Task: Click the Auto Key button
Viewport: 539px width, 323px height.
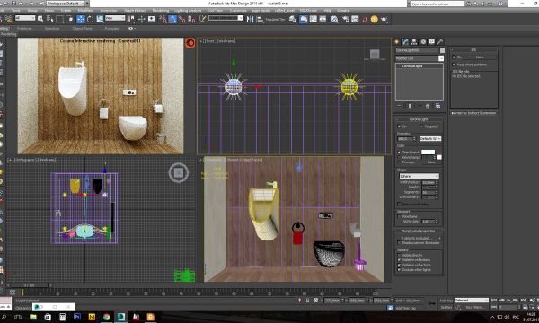Action: pos(446,301)
